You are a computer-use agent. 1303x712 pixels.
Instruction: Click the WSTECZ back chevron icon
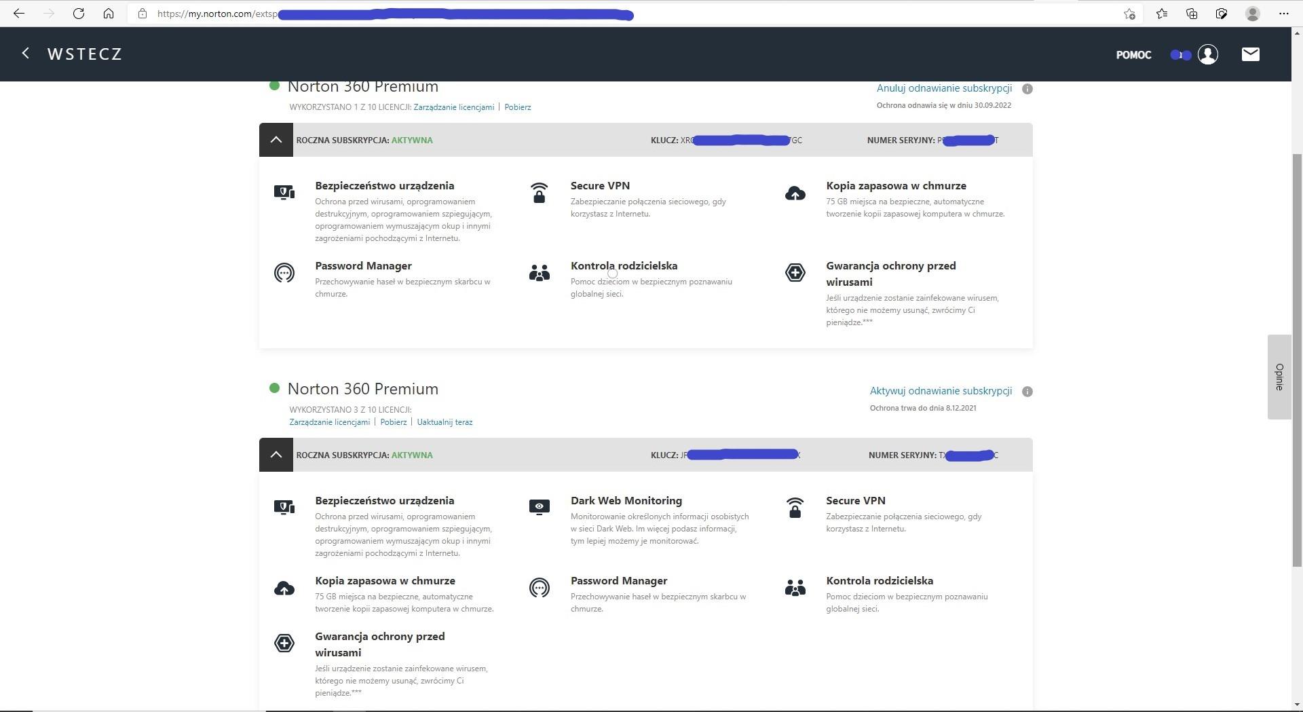click(x=26, y=53)
